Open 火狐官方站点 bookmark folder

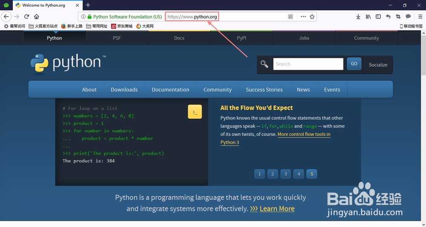[43, 26]
